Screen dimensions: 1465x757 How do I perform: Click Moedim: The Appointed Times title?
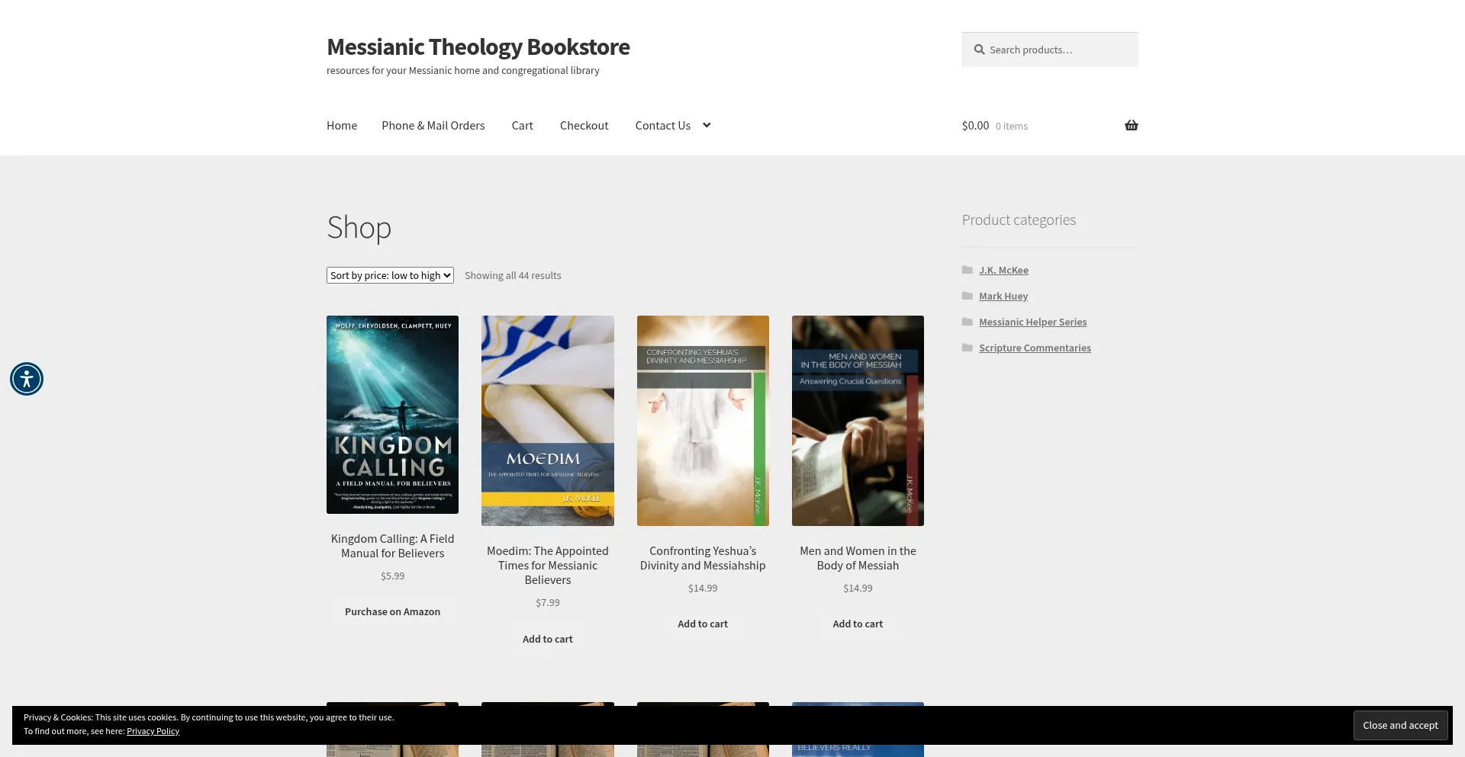pyautogui.click(x=548, y=566)
